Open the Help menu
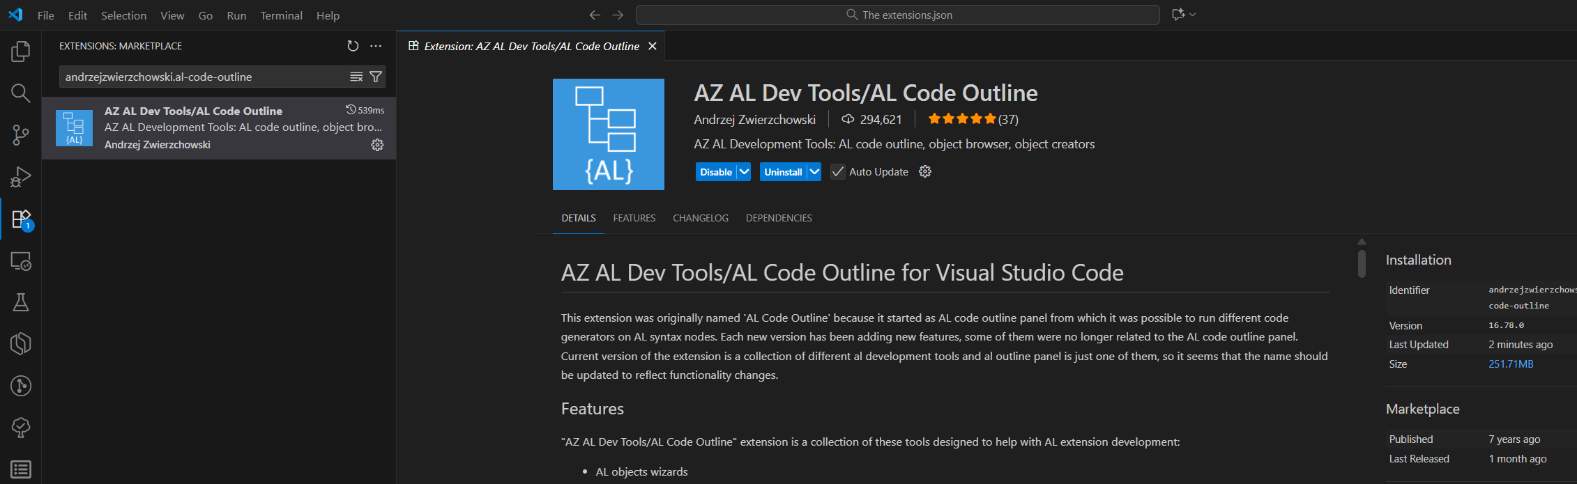This screenshot has width=1577, height=484. pyautogui.click(x=328, y=15)
